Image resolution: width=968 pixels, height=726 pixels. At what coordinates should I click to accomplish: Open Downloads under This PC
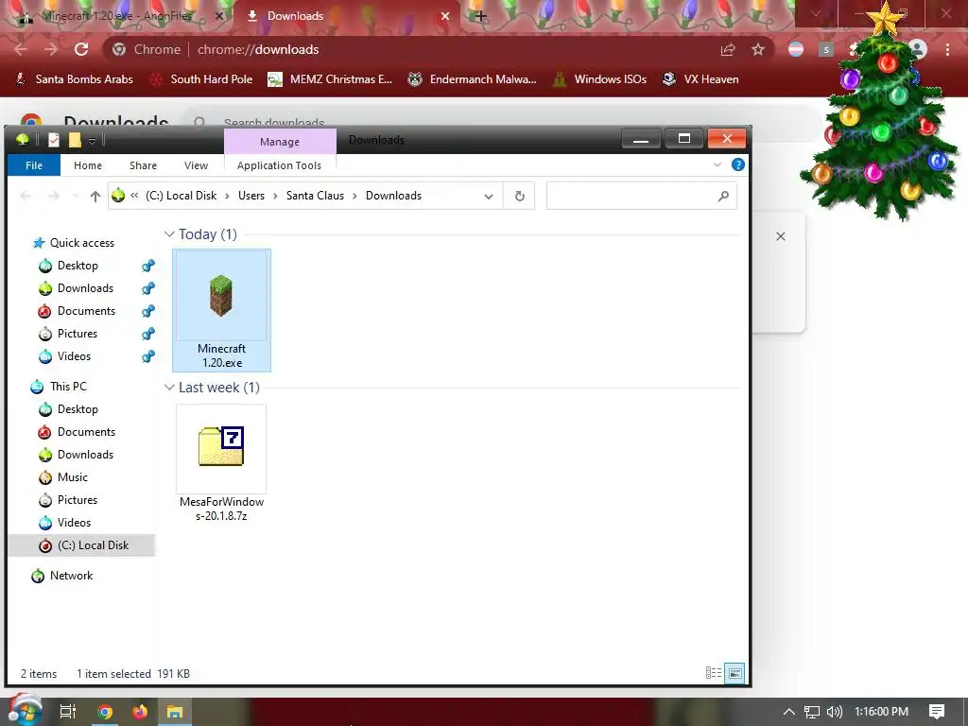(85, 455)
